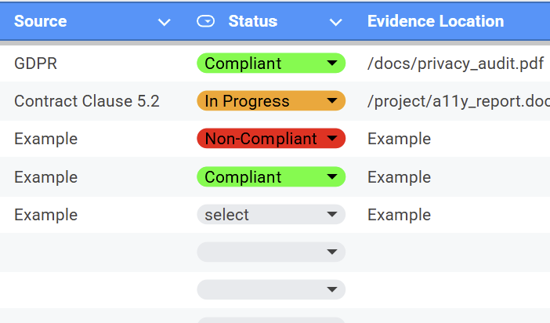Select the 'Contract Clause 5.2' cell
Viewport: 550px width, 323px height.
tap(87, 101)
